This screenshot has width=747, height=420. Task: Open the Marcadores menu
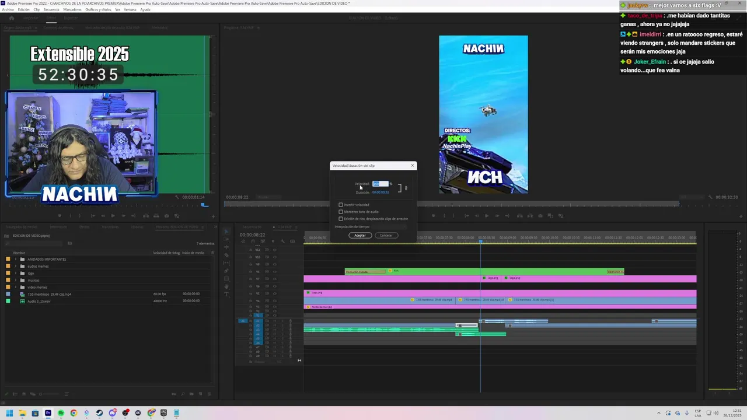(x=72, y=9)
